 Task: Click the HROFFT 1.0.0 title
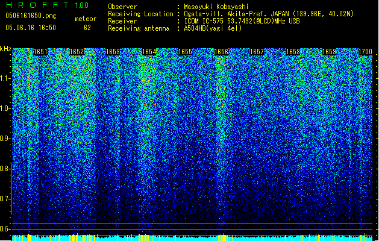[x=48, y=5]
